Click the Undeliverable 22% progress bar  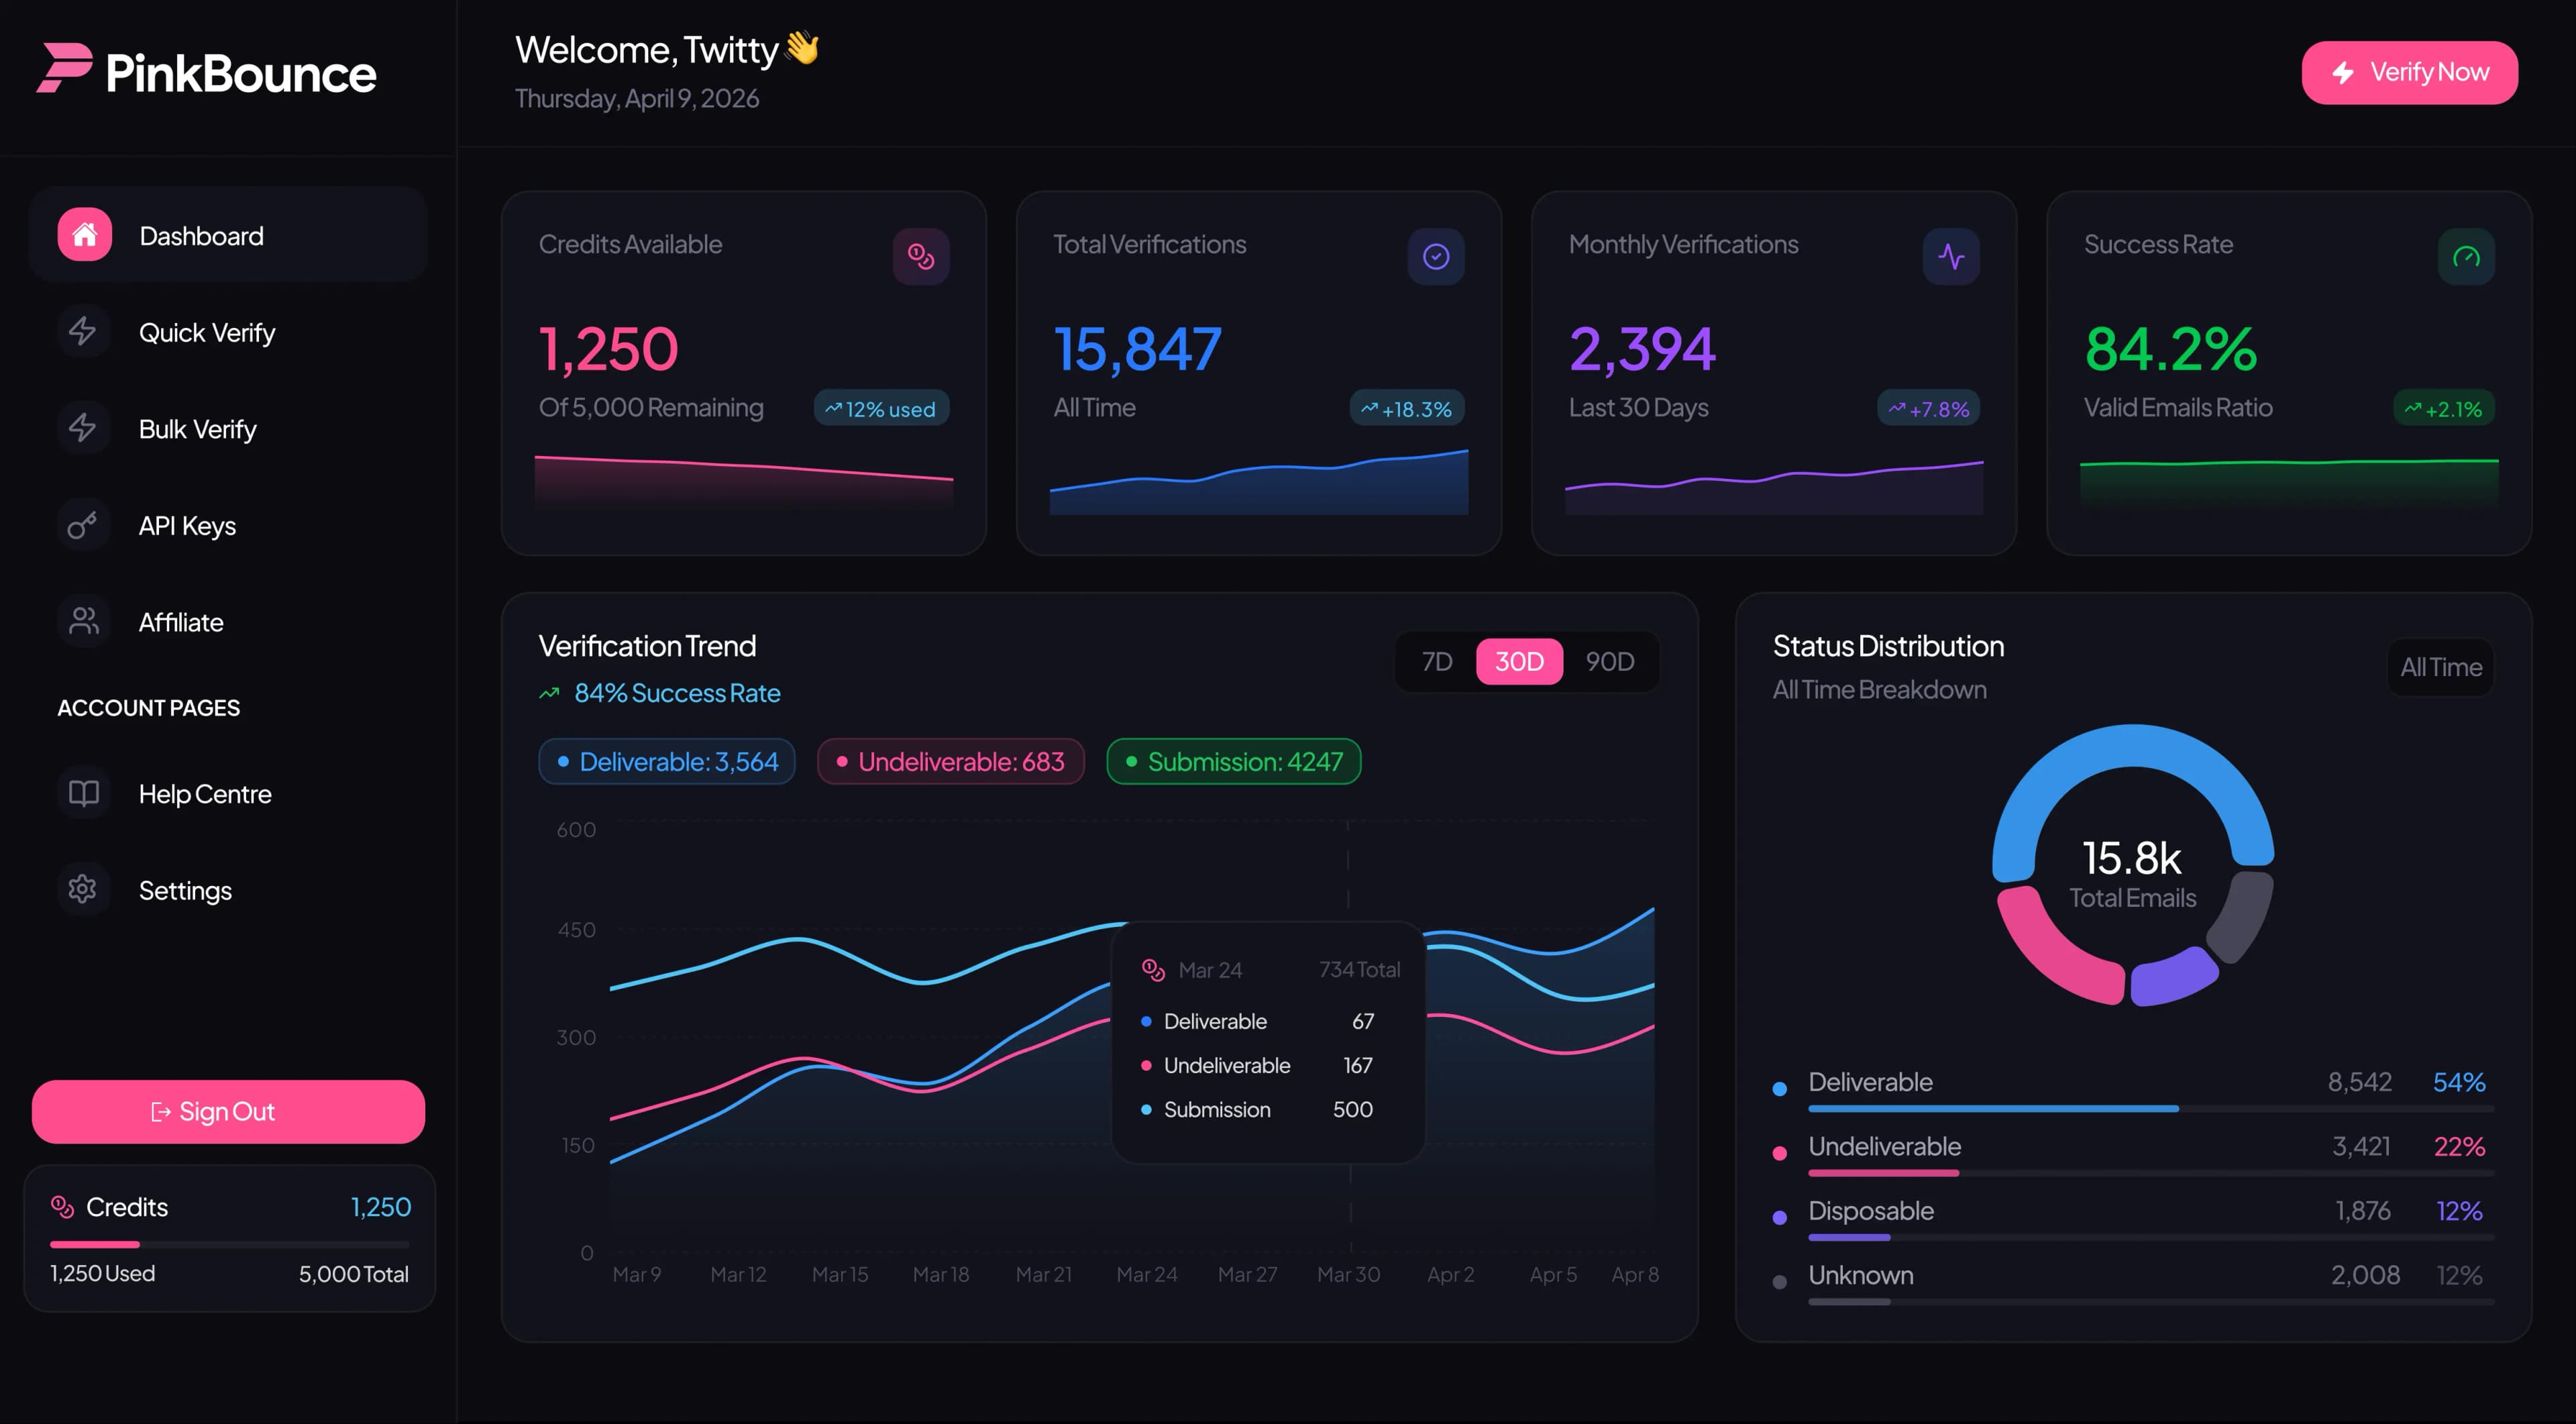[x=2151, y=1172]
